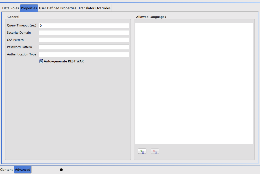Click the Authentication Type label
Image resolution: width=260 pixels, height=174 pixels.
coord(22,54)
